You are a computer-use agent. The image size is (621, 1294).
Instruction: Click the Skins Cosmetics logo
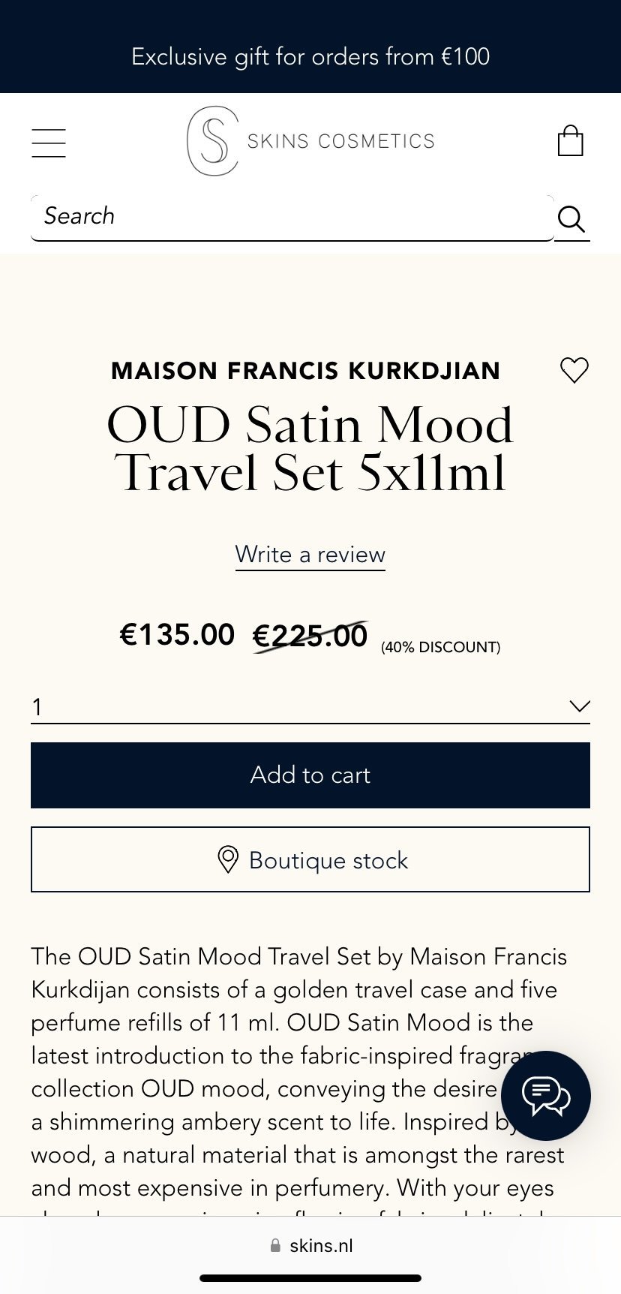click(310, 141)
